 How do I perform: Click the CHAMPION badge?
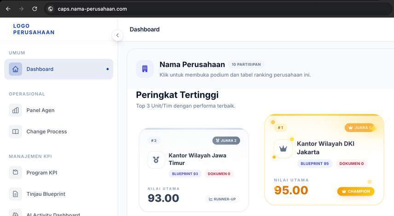[x=356, y=191]
